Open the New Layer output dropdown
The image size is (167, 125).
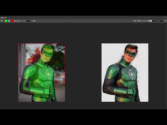159,21
